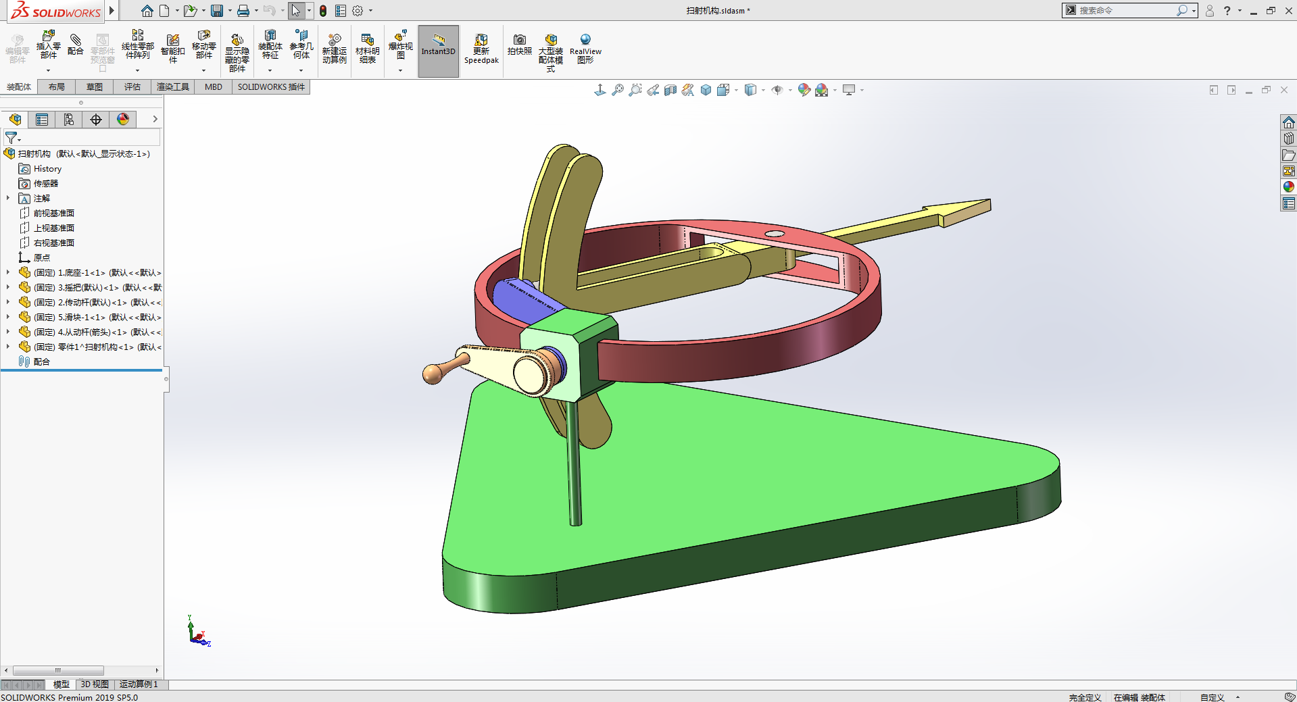
Task: Click Zoom to Area icon in view toolbar
Action: [635, 90]
